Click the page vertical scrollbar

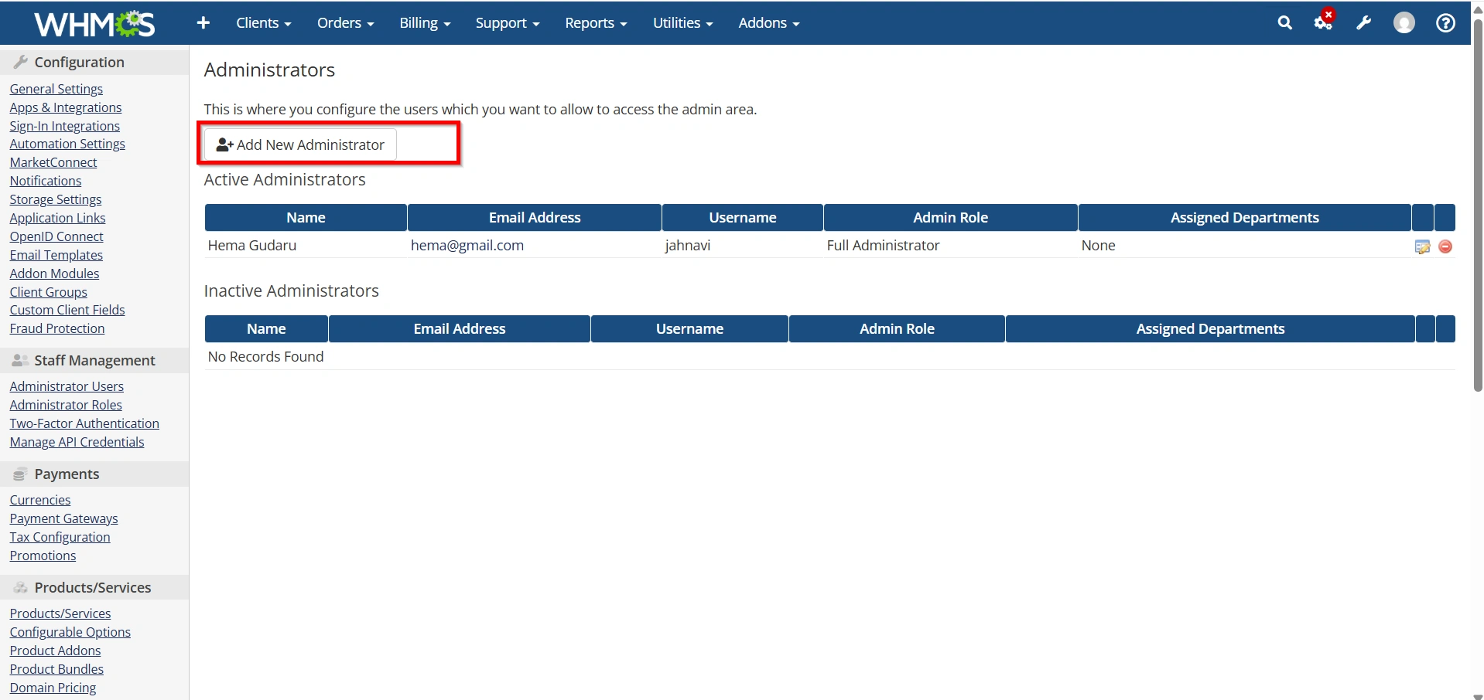point(1477,206)
